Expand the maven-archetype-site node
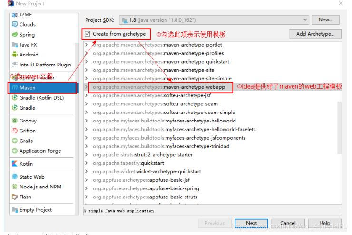 (86, 70)
